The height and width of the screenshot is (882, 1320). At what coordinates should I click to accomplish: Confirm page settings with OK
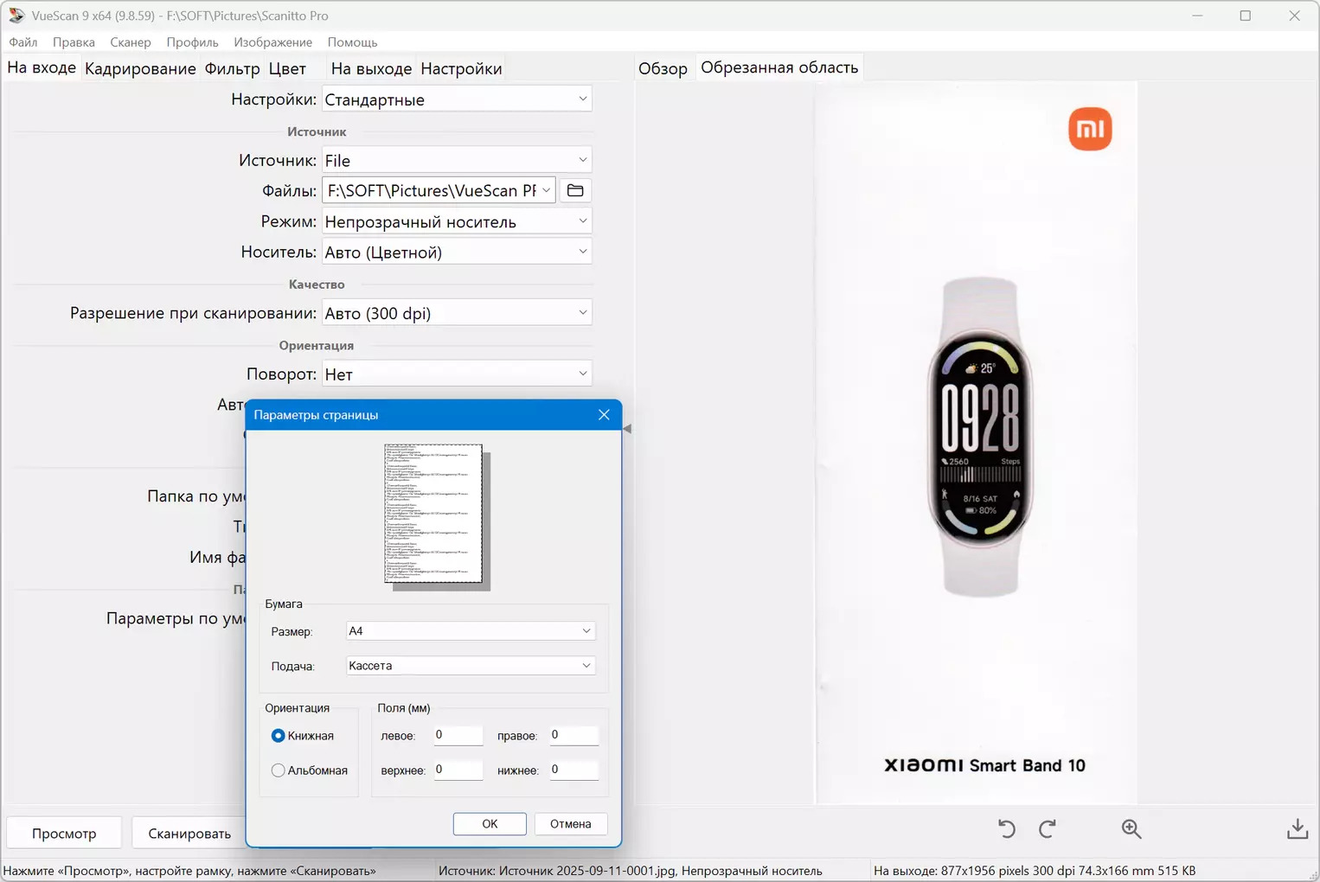490,824
